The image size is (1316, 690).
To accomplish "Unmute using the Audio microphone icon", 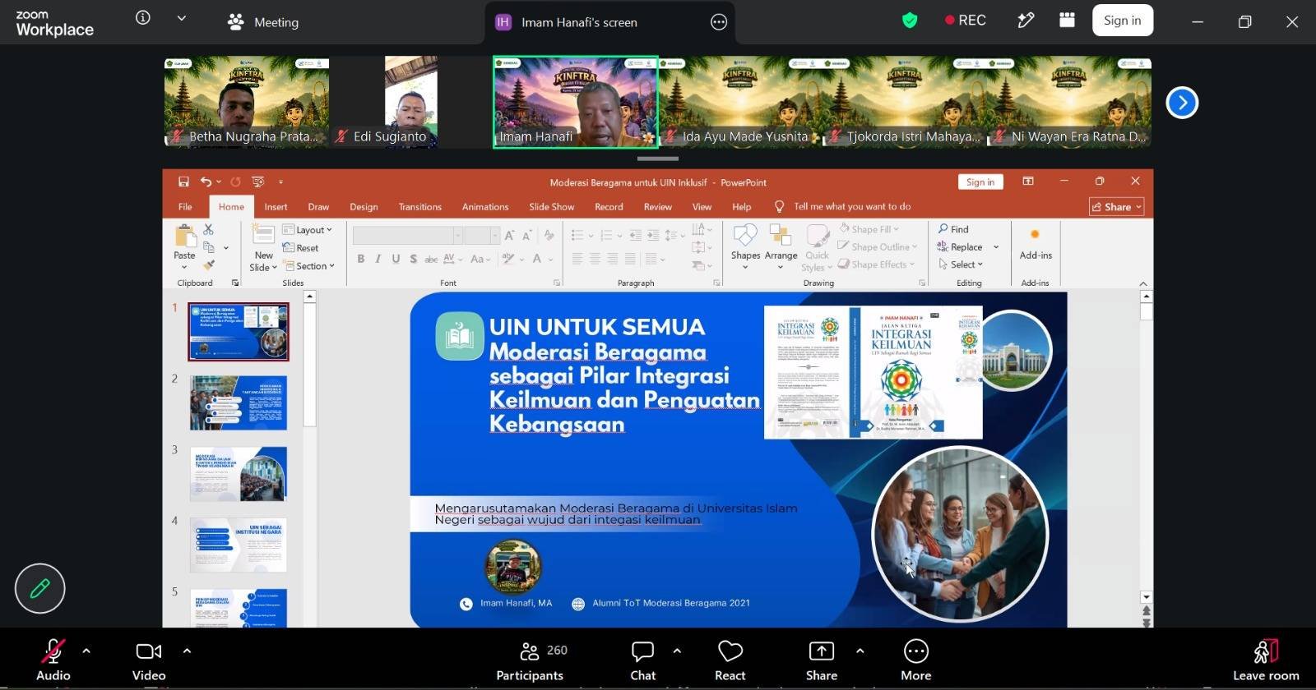I will tap(53, 651).
